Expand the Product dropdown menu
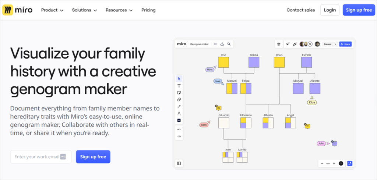377x180 pixels. 52,10
